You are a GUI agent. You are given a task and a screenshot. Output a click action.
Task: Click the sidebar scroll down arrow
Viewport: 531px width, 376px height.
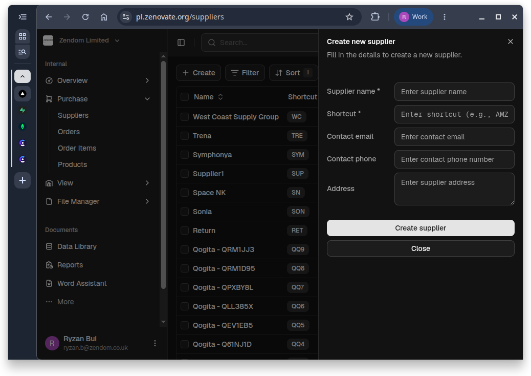(163, 322)
